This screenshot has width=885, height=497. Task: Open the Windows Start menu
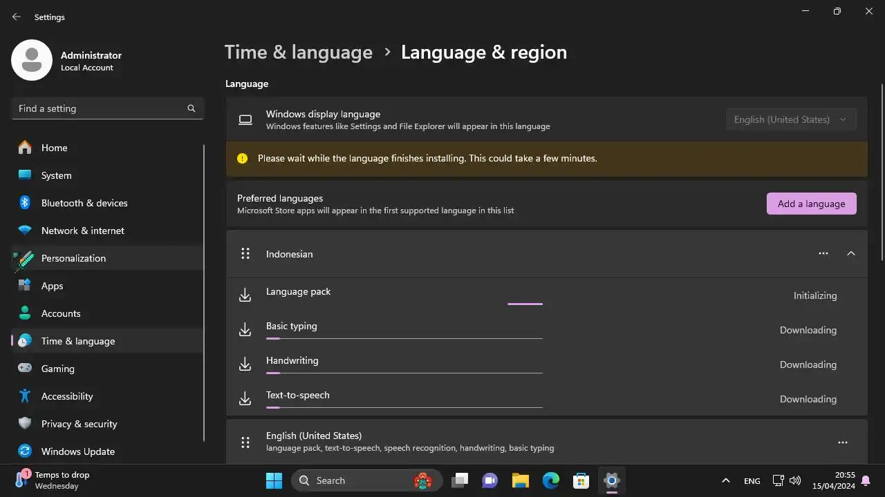tap(274, 480)
